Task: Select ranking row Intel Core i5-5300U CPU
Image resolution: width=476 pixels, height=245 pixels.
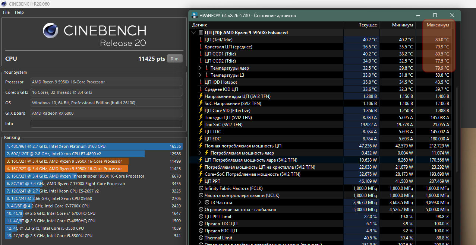Action: tap(93, 236)
